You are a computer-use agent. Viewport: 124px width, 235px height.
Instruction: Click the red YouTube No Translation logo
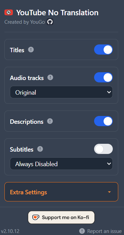(x=9, y=12)
